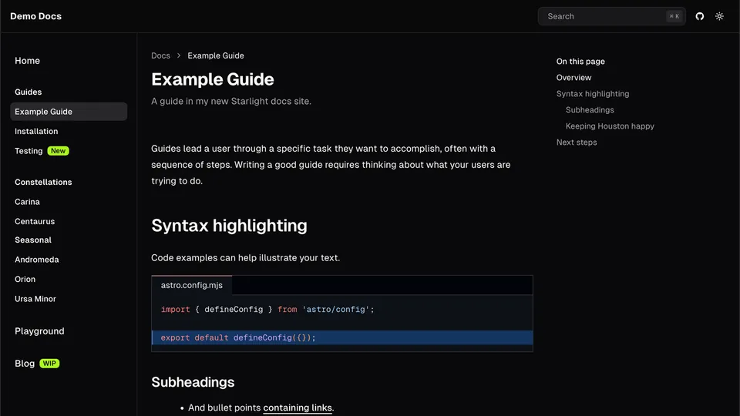This screenshot has height=416, width=740.
Task: Open the GitHub repository icon
Action: tap(700, 16)
